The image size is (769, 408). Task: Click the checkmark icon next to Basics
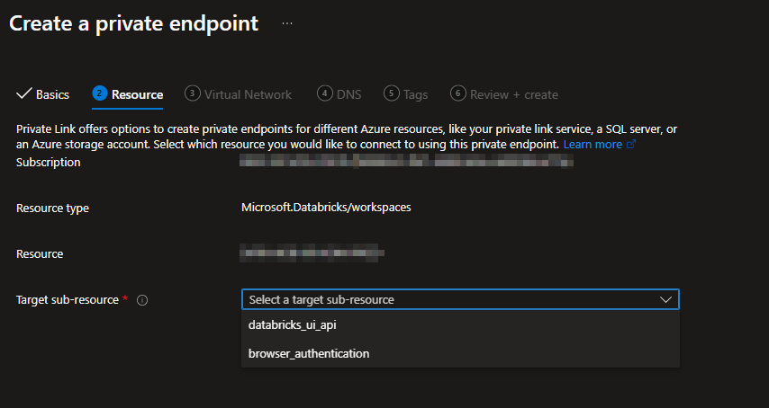click(x=24, y=94)
